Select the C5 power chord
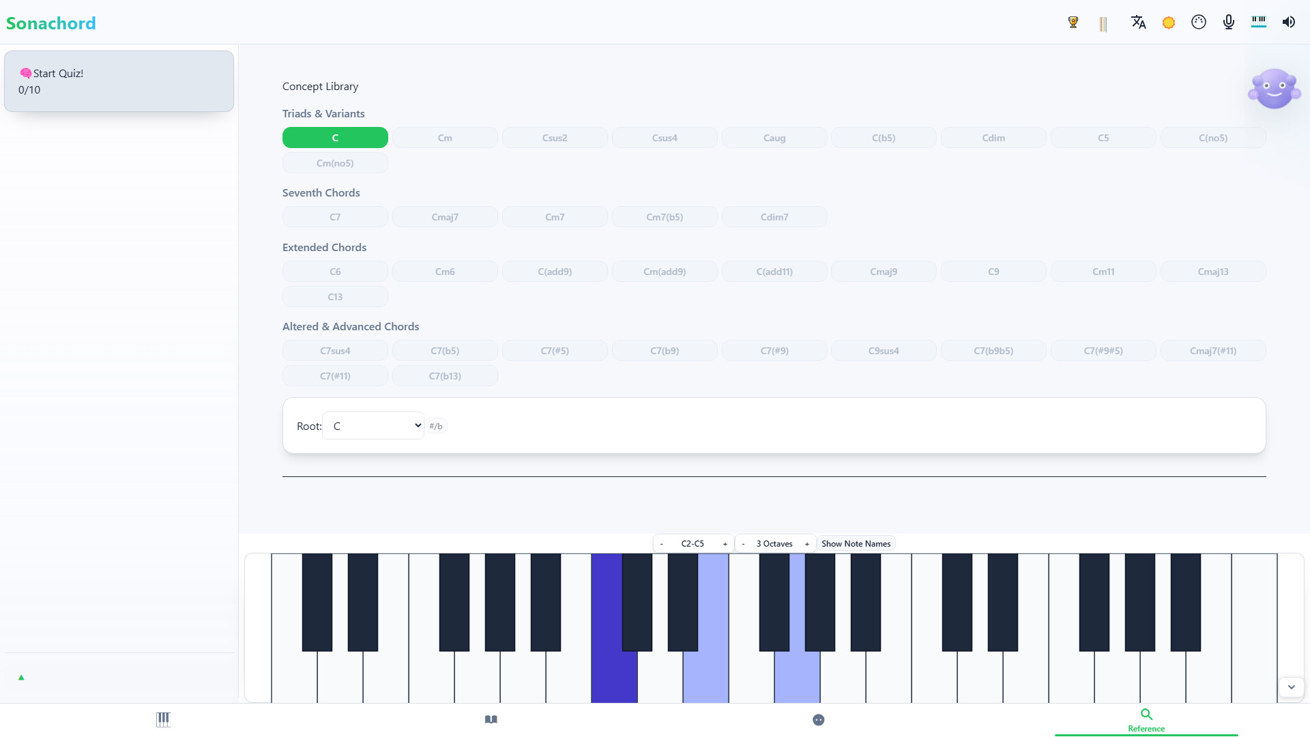The image size is (1310, 737). coord(1103,138)
